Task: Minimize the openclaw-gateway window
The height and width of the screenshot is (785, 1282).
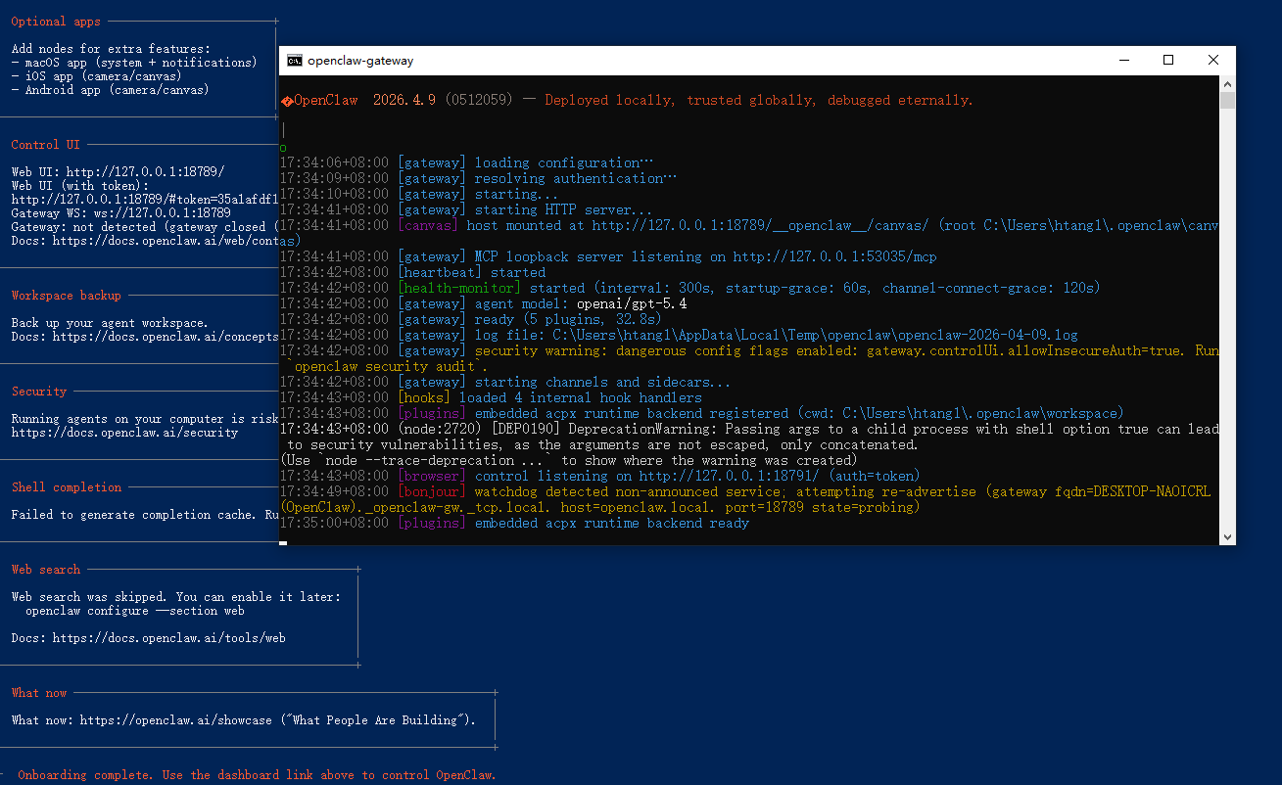Action: coord(1123,61)
